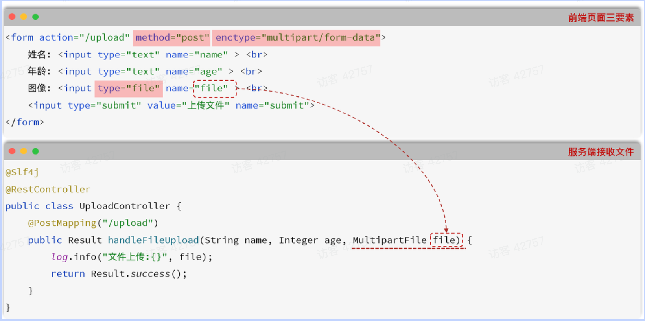Click the green maximize dot of the top window
This screenshot has width=645, height=321.
click(x=35, y=17)
